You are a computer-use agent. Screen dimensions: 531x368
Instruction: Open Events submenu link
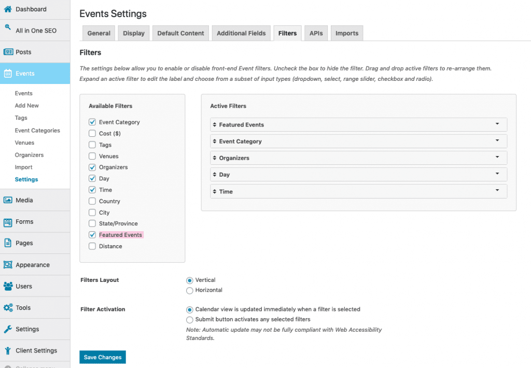tap(24, 93)
